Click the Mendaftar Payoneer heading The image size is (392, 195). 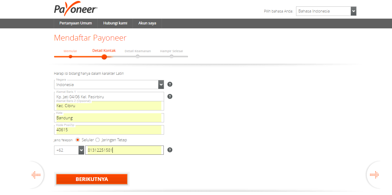[90, 38]
